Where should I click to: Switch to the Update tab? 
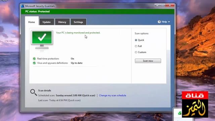[47, 22]
